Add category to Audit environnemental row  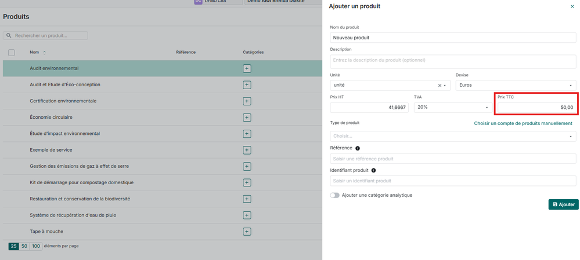click(x=247, y=68)
